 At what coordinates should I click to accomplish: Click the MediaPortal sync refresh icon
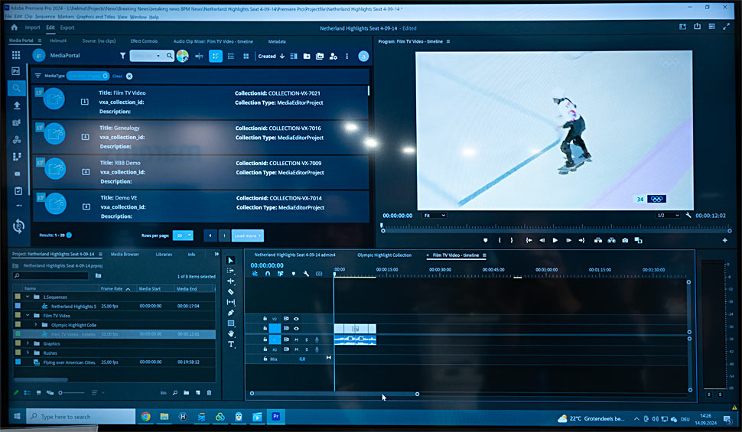(18, 226)
